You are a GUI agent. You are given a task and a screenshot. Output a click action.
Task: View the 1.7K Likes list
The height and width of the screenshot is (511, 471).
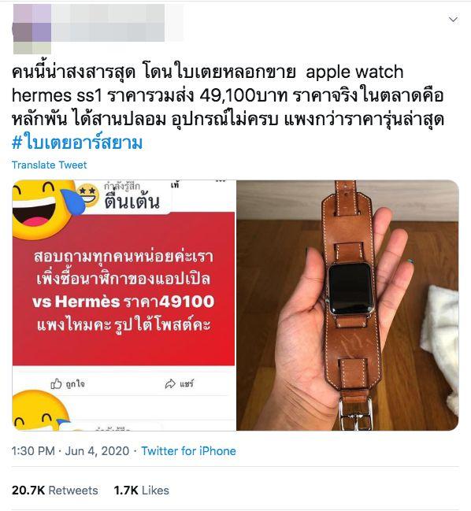click(x=142, y=491)
